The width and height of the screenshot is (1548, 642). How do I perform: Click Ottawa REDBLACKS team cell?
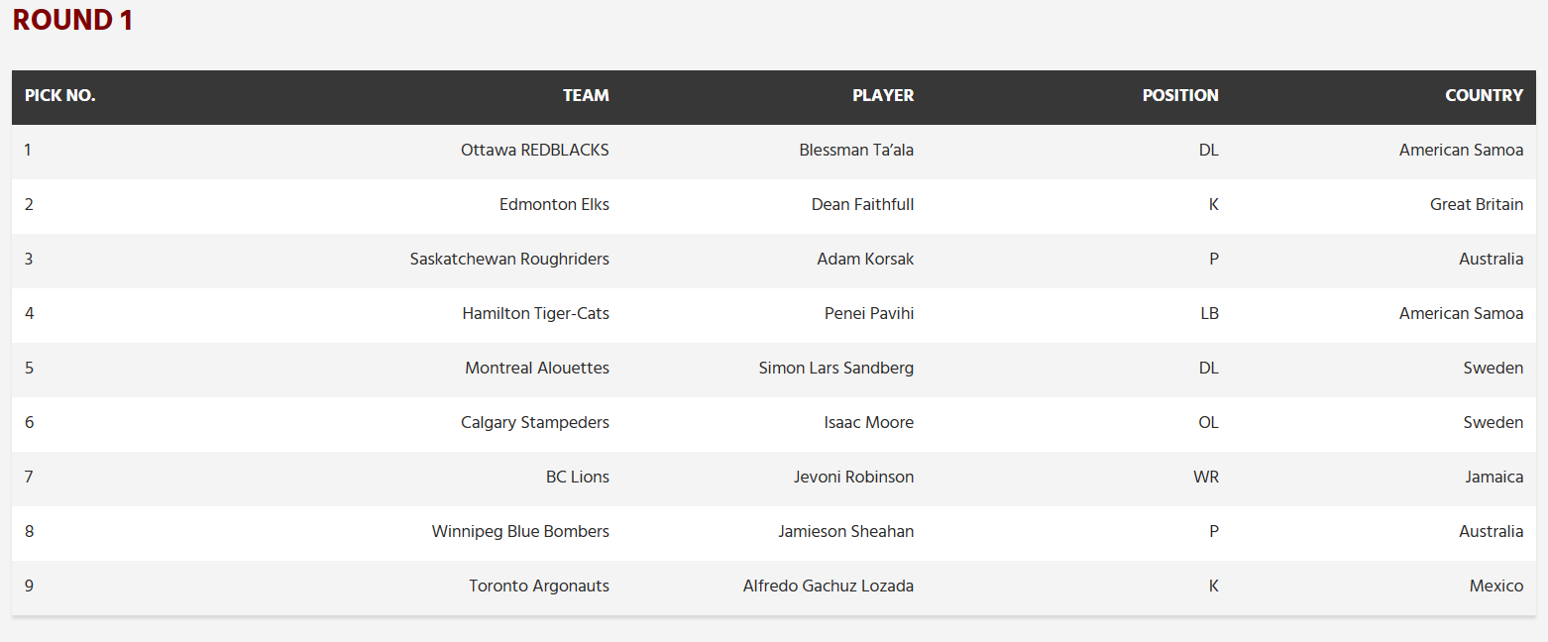[x=535, y=151]
